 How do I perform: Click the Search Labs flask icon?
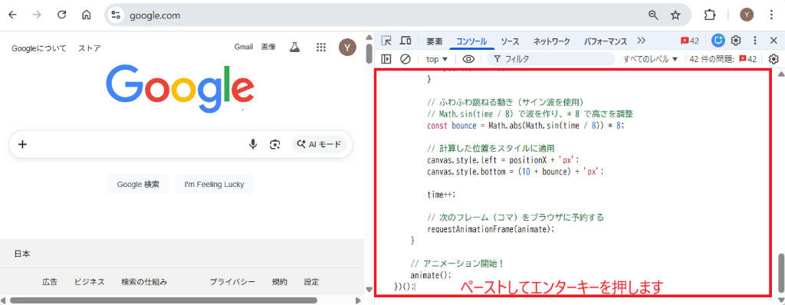295,48
